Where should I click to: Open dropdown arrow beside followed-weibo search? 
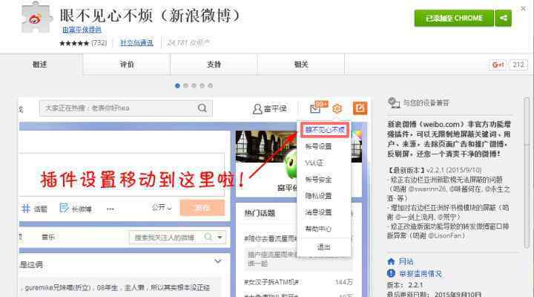point(220,237)
